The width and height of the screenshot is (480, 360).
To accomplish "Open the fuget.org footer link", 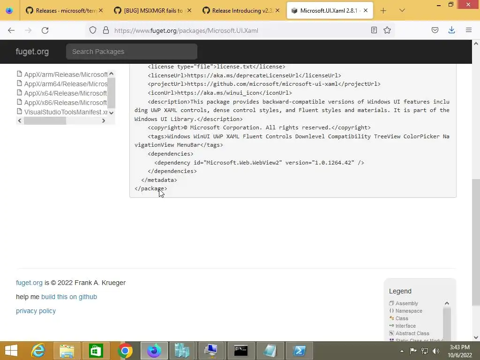I will [29, 283].
